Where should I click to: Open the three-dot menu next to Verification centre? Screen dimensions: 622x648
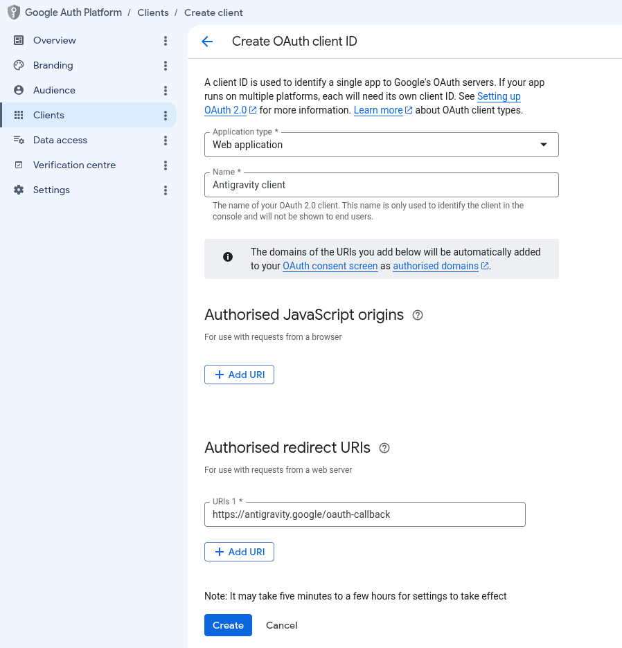(x=166, y=165)
